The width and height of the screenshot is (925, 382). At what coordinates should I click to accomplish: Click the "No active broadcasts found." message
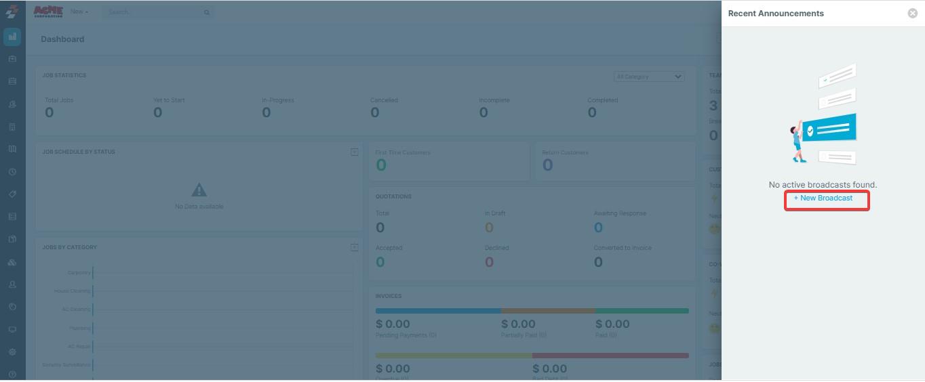pyautogui.click(x=823, y=185)
